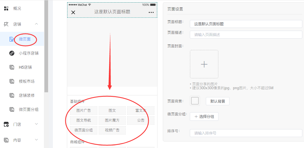Select 微页面 menu item
304x148 pixels.
point(25,39)
